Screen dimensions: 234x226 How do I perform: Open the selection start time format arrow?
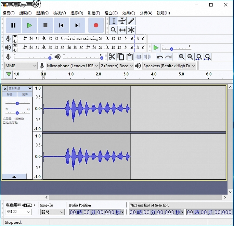point(182,212)
